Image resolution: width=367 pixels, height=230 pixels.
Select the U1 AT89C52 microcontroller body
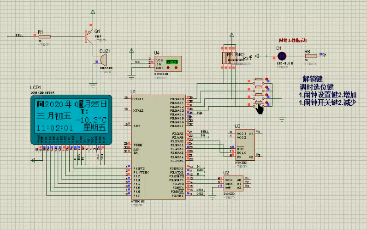[159, 147]
